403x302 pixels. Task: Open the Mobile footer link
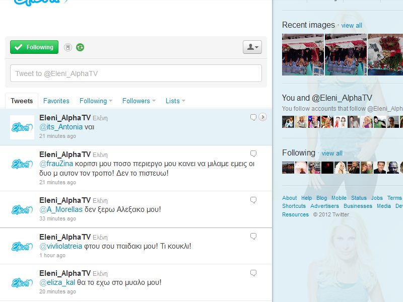[x=339, y=198]
